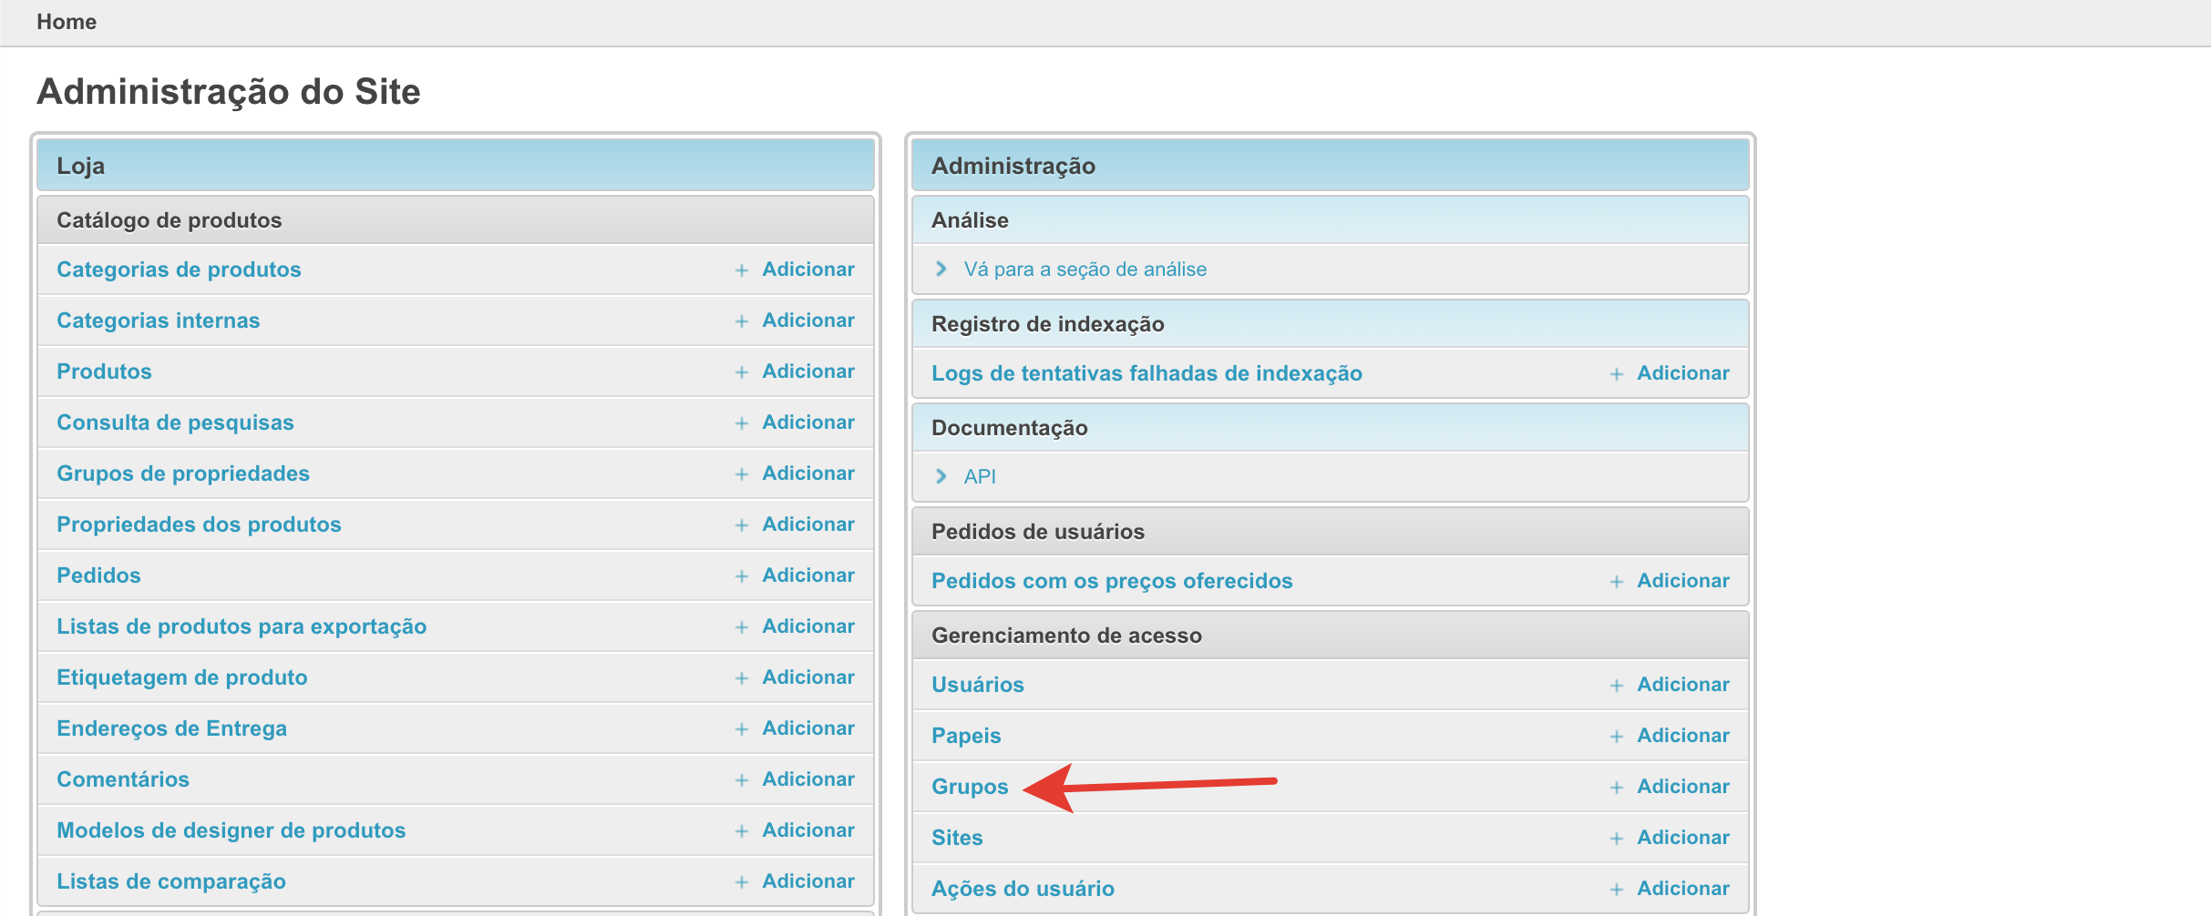
Task: Open the Papeis management page
Action: (x=966, y=736)
